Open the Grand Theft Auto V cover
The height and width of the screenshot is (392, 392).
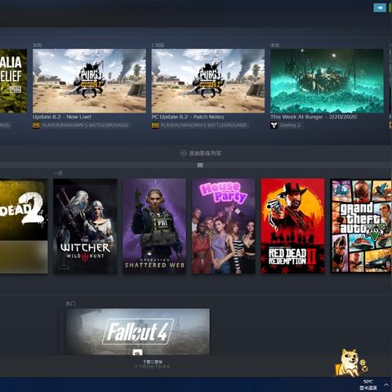(x=361, y=226)
